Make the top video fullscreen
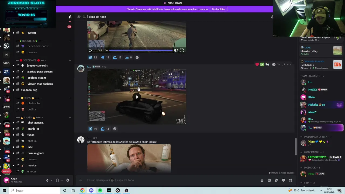The image size is (345, 194). coord(182,50)
